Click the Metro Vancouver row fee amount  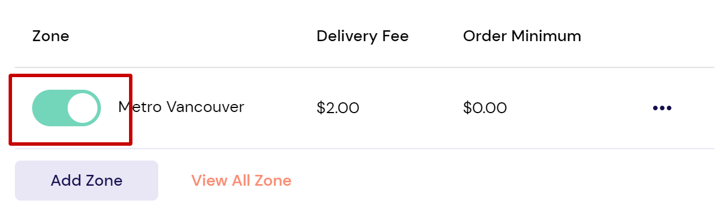338,108
